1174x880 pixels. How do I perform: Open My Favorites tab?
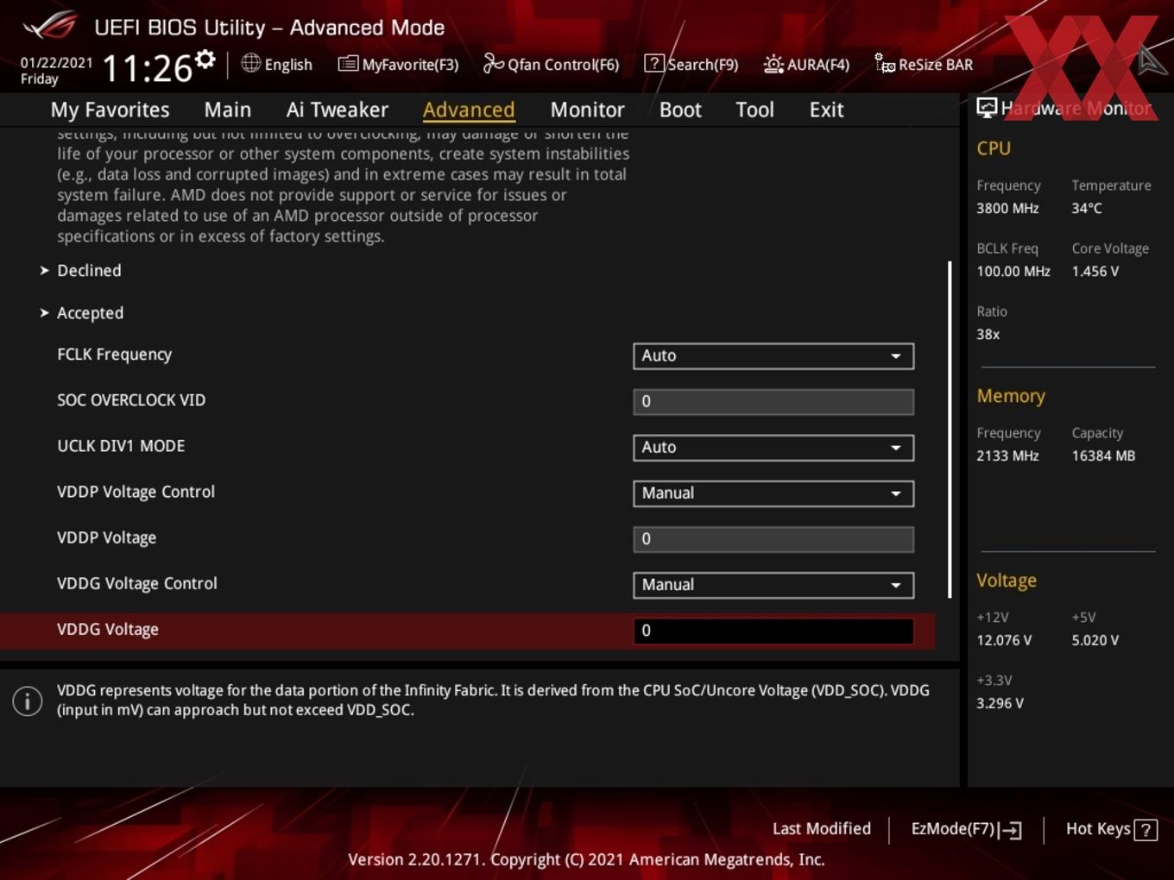point(110,110)
